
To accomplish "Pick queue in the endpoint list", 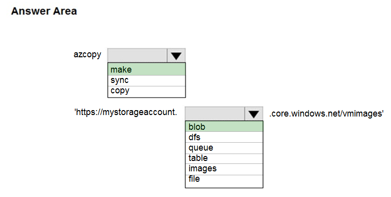I will 224,148.
